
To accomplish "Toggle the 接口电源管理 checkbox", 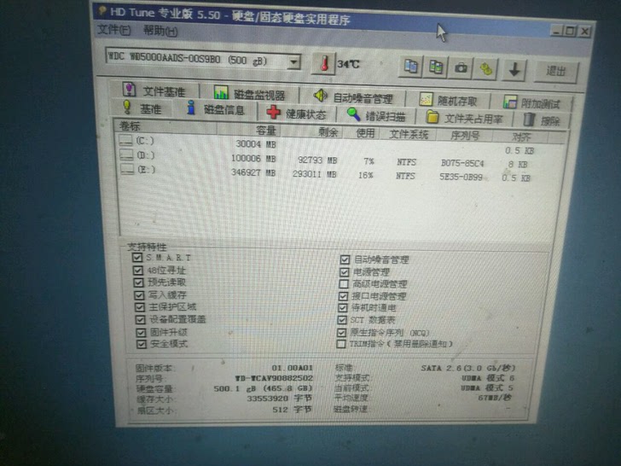I will [343, 296].
